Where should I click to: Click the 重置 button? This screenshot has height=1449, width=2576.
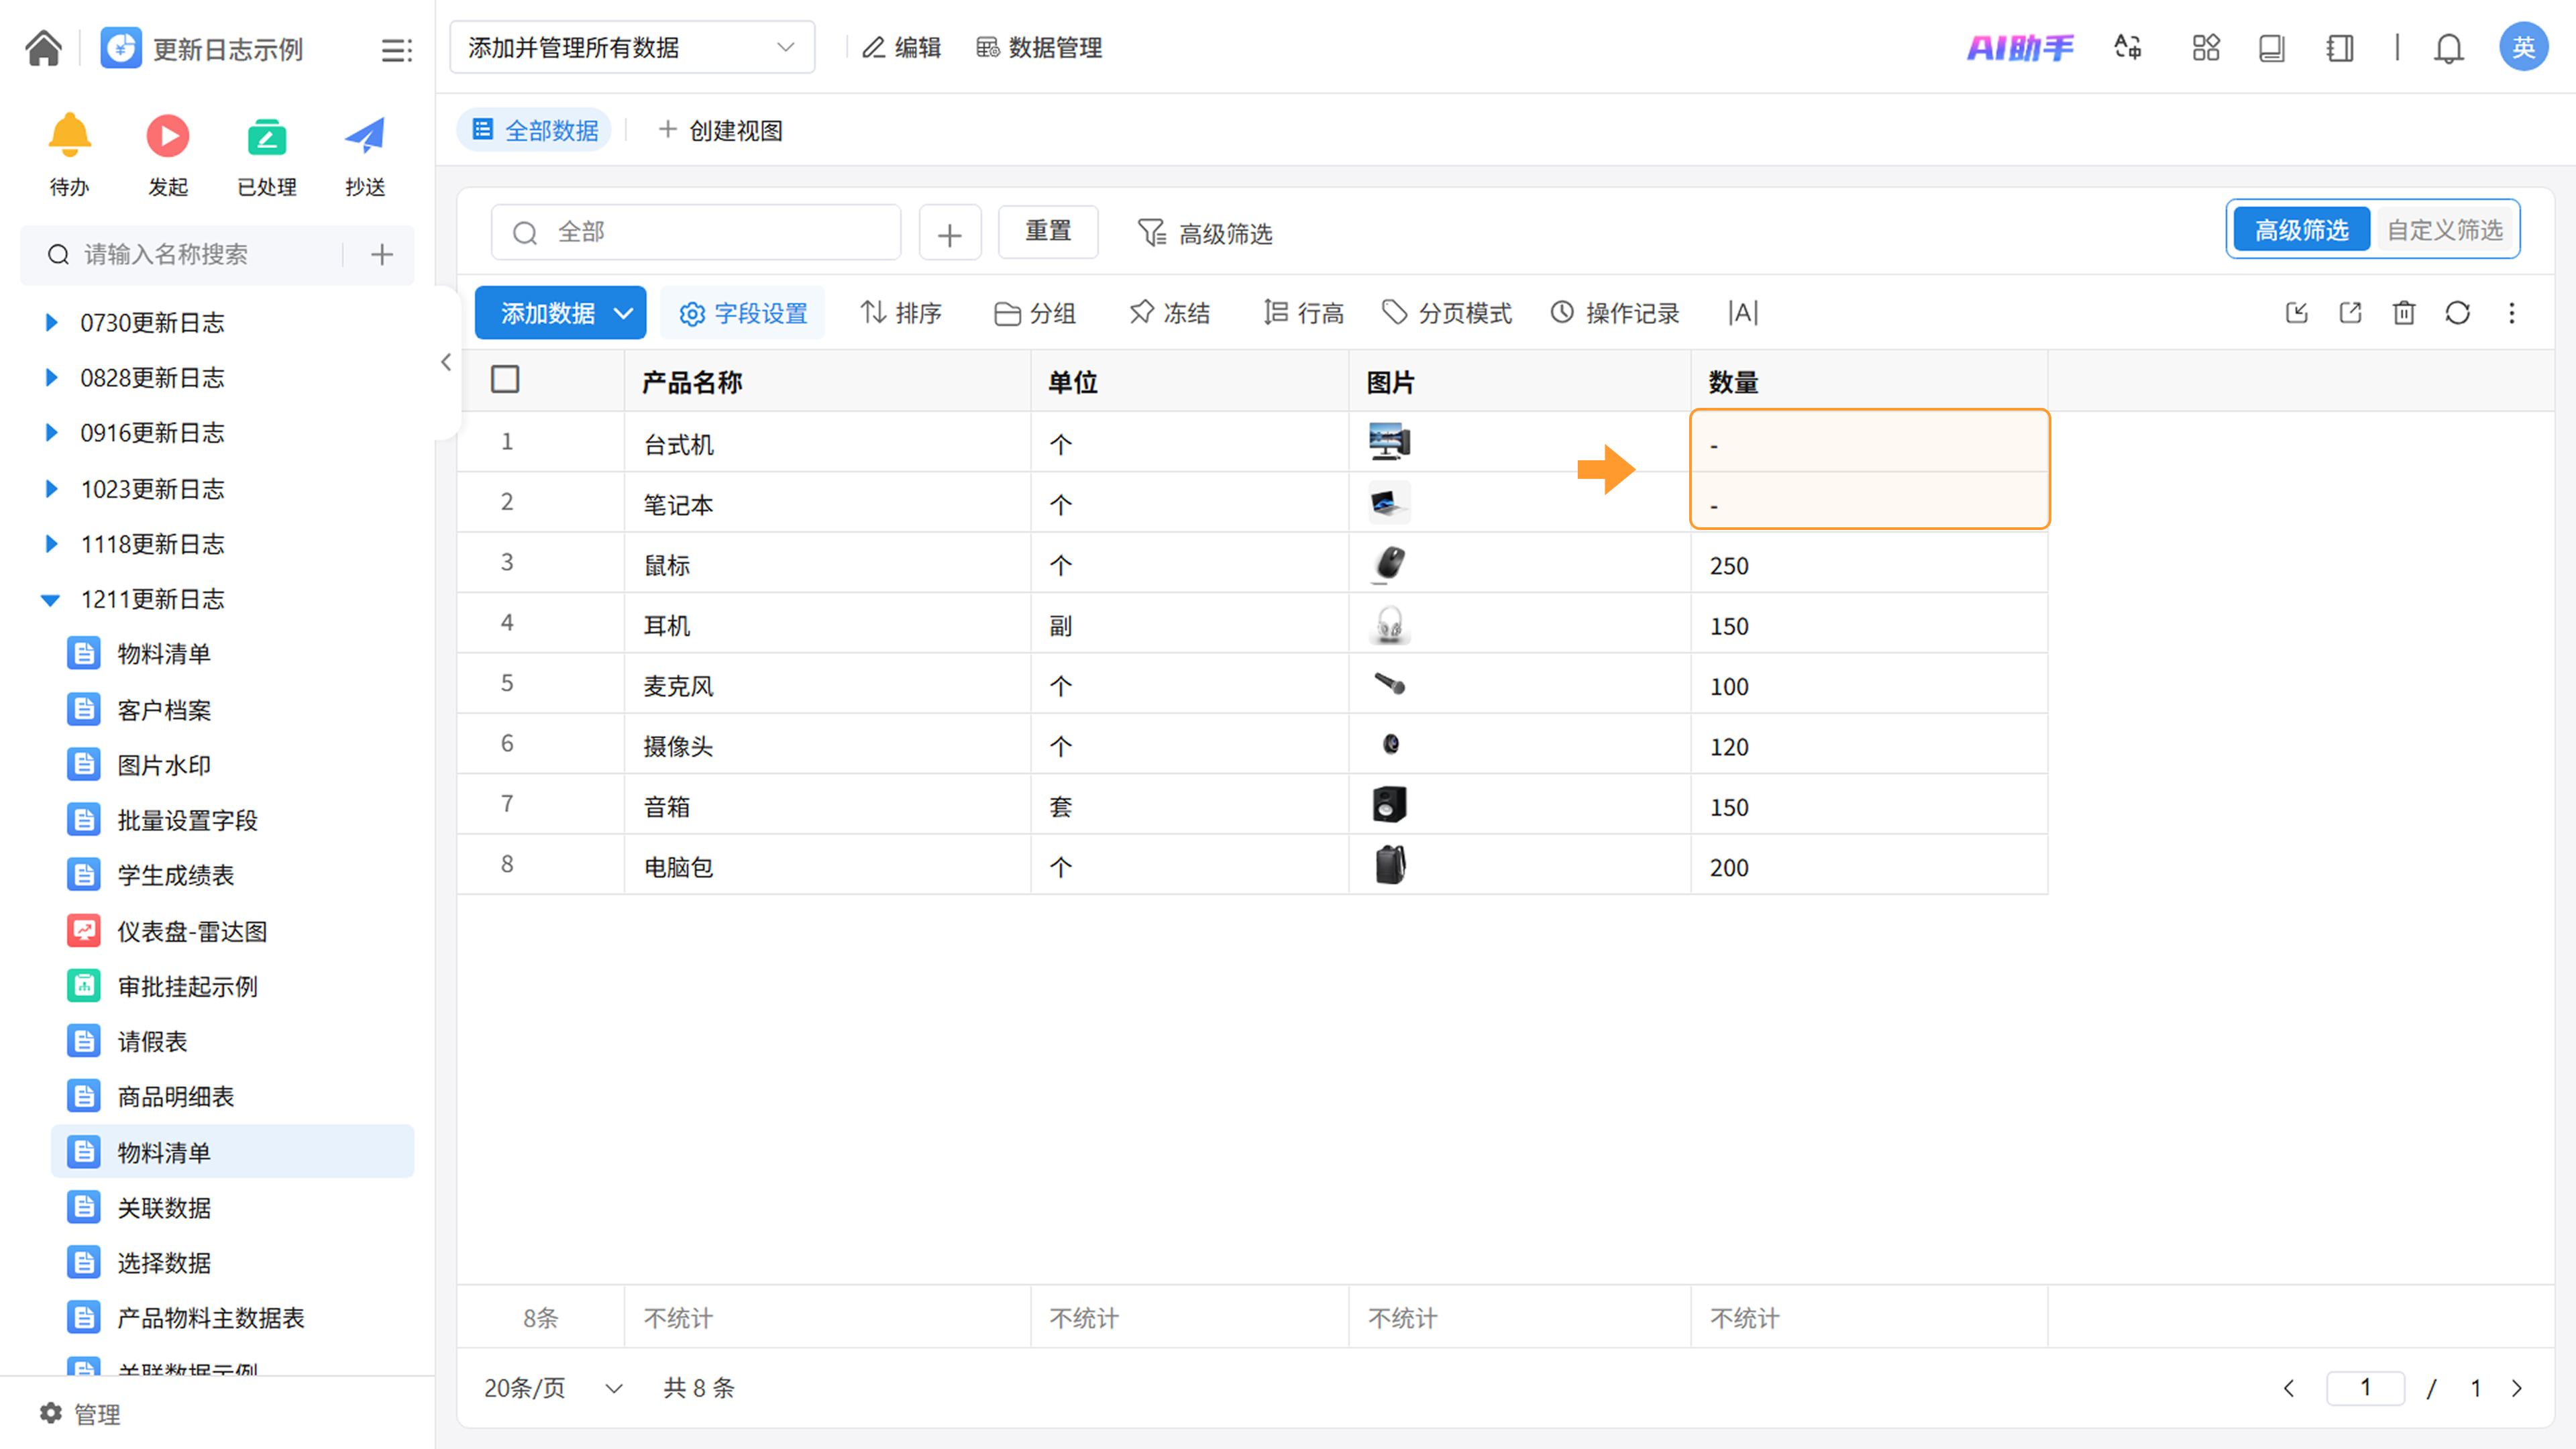(x=1047, y=232)
